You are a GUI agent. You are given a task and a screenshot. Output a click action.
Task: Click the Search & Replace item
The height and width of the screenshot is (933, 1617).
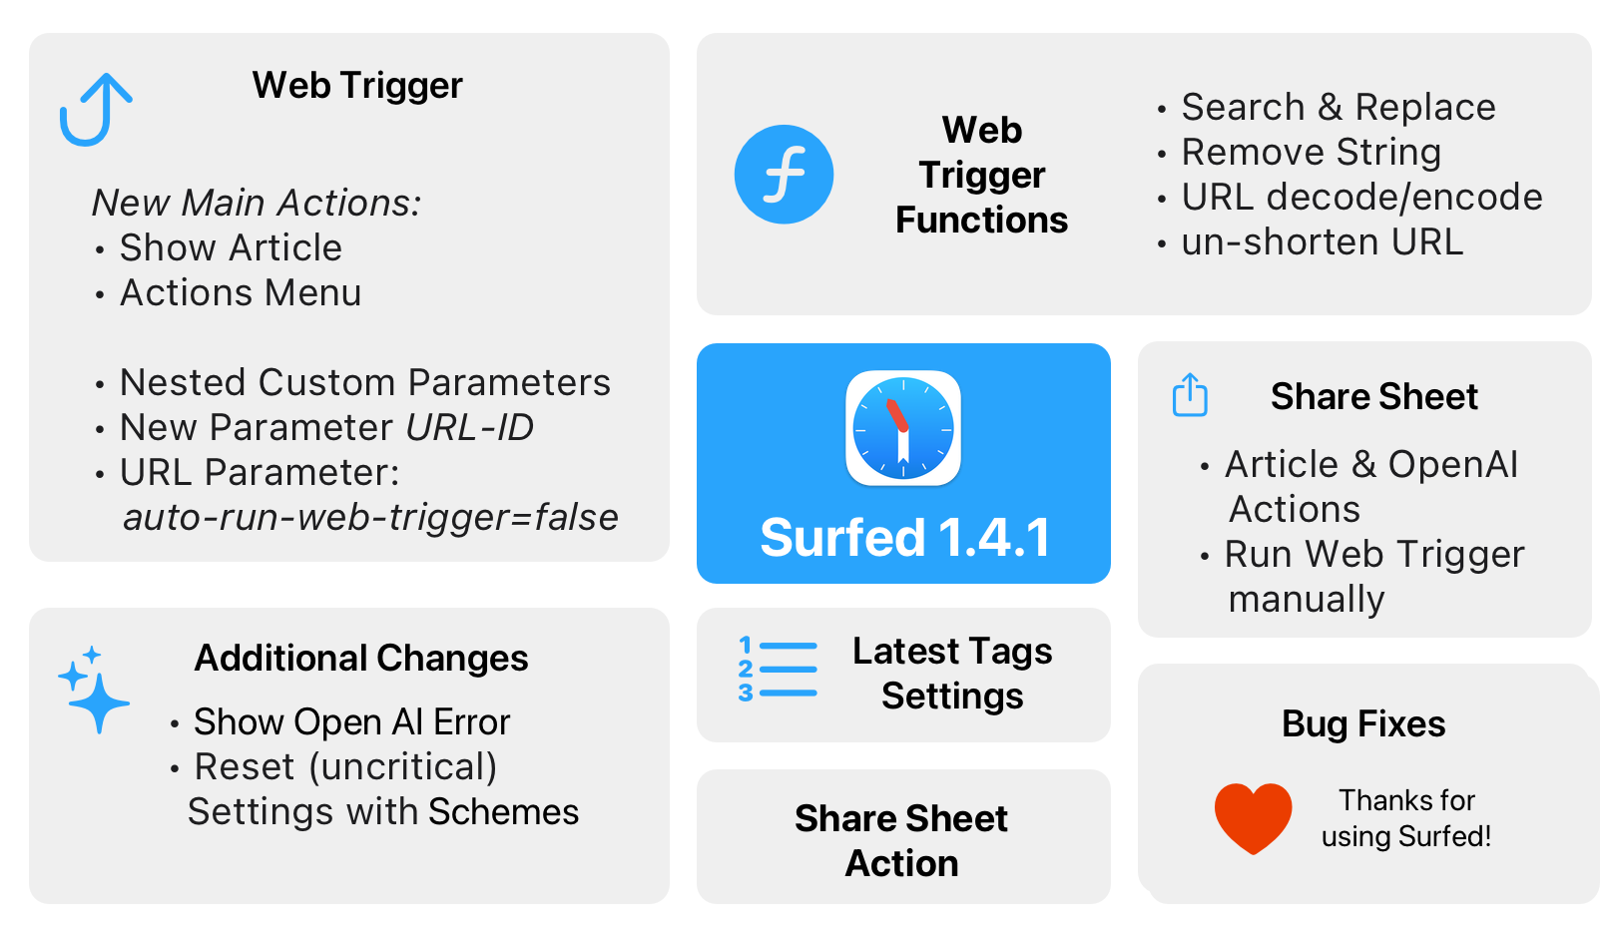coord(1338,107)
